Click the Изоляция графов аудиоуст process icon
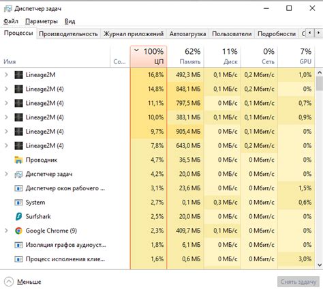The image size is (323, 294). coord(18,245)
